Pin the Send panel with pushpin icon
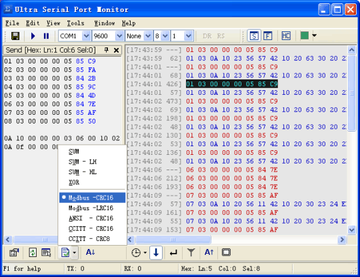The width and height of the screenshot is (360, 277). coord(106,50)
